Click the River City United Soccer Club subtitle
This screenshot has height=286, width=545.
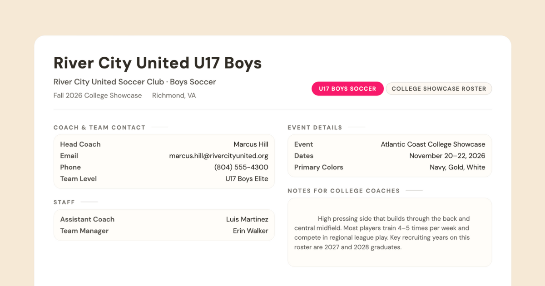(x=134, y=82)
